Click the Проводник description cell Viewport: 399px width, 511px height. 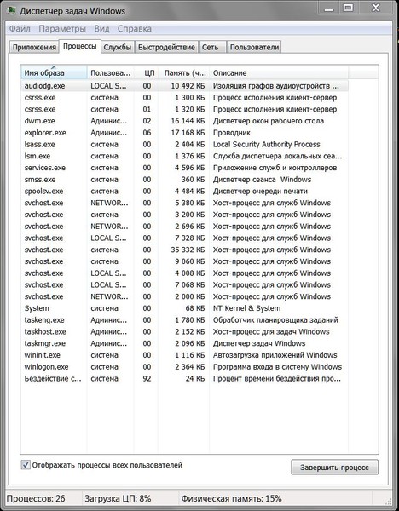232,133
